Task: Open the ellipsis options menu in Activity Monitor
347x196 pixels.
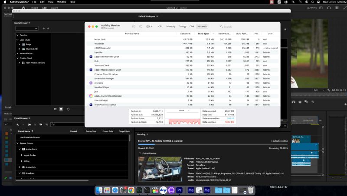Action: (x=149, y=26)
